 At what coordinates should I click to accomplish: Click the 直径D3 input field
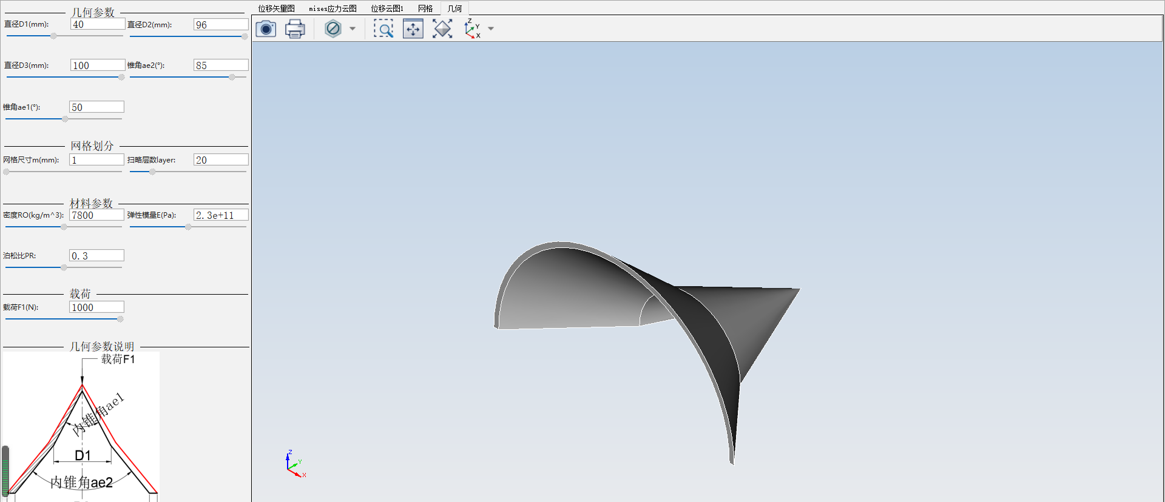(98, 65)
